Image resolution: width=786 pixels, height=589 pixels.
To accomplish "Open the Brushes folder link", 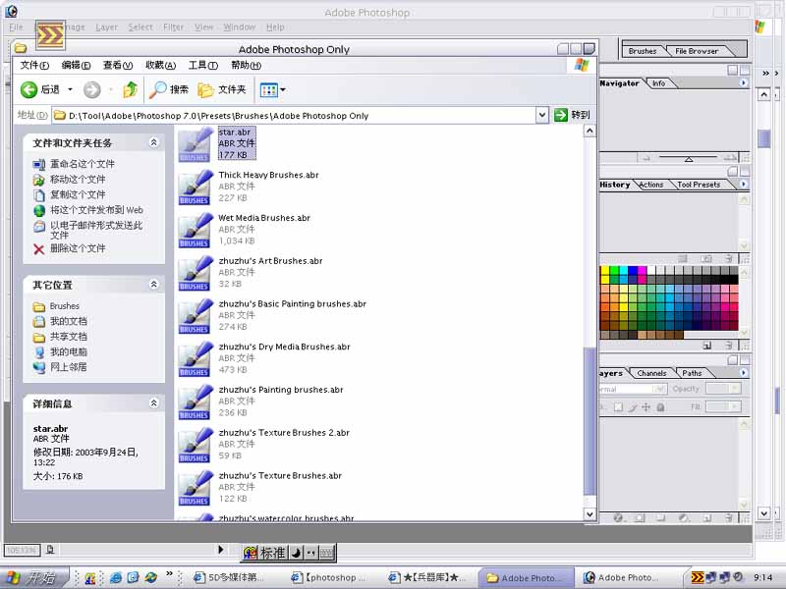I will 64,306.
